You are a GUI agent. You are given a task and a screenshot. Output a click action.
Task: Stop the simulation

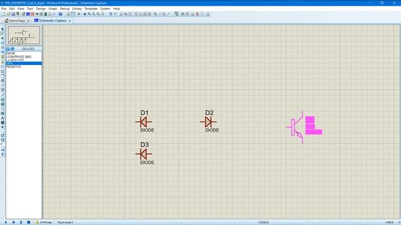pos(29,222)
